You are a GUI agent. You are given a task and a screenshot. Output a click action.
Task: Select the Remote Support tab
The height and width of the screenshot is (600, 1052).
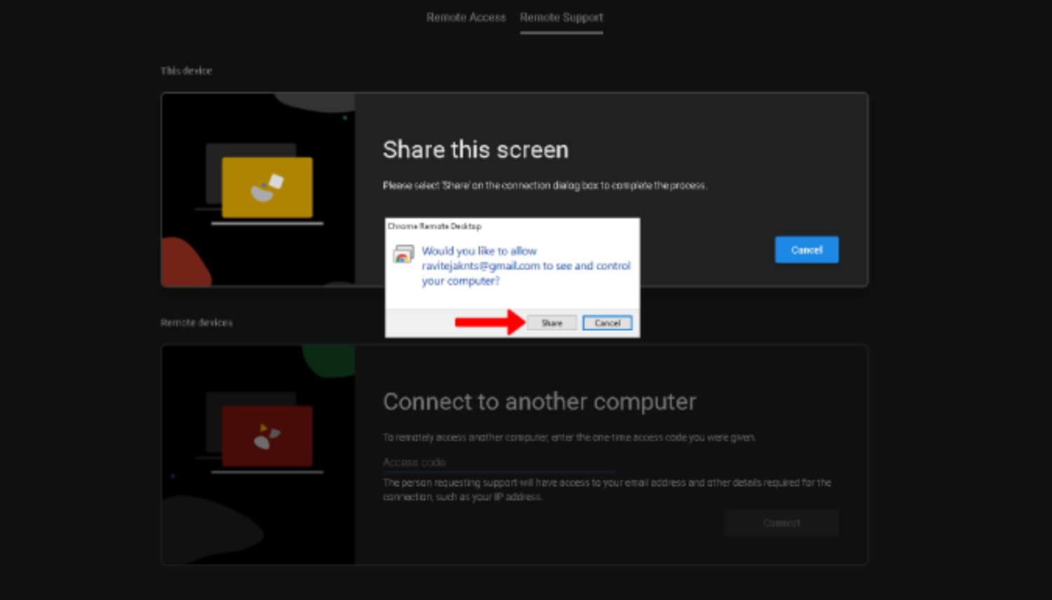coord(561,17)
